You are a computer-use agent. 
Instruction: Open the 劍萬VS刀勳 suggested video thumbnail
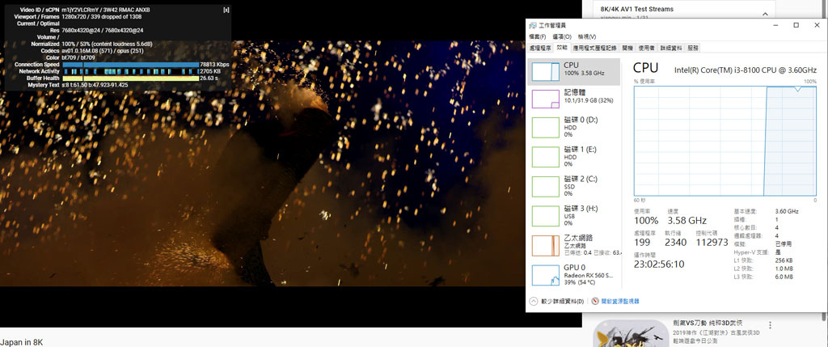(x=631, y=333)
